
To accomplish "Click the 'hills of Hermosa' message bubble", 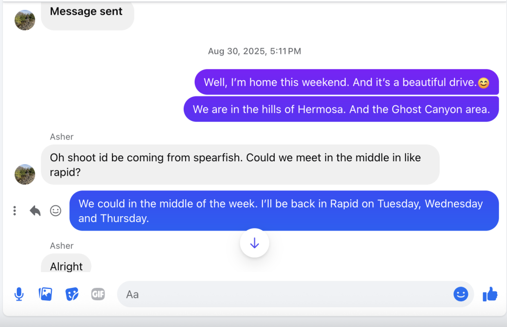I will tap(341, 109).
